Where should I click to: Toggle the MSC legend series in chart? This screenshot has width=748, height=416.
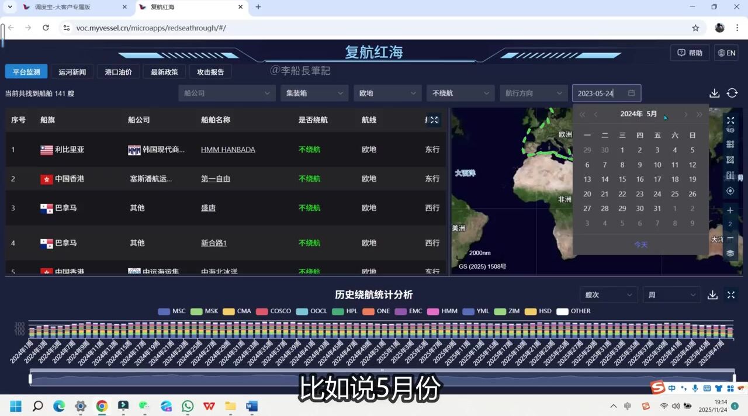172,311
